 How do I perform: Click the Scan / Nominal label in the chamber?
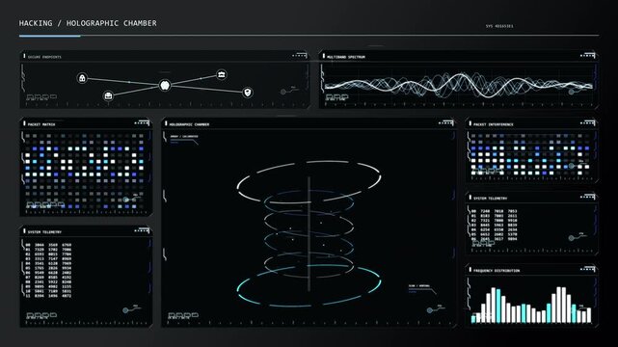(419, 286)
